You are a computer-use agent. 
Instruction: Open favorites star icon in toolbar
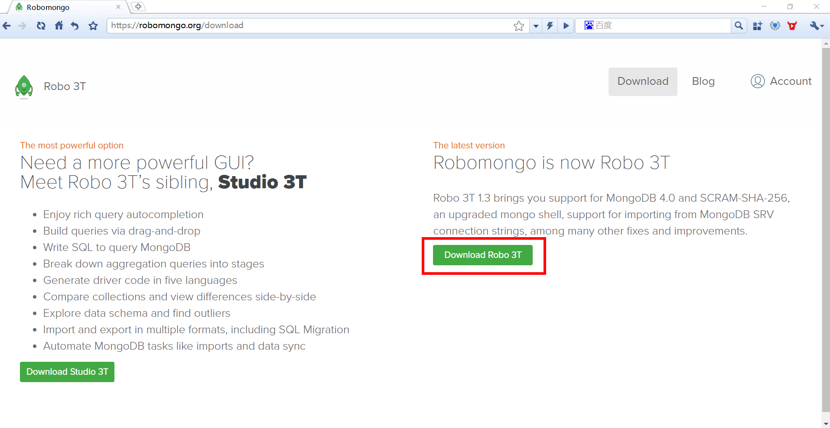pyautogui.click(x=93, y=26)
